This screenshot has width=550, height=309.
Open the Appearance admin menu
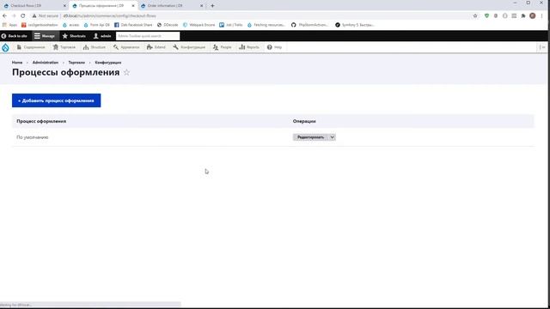pyautogui.click(x=126, y=47)
